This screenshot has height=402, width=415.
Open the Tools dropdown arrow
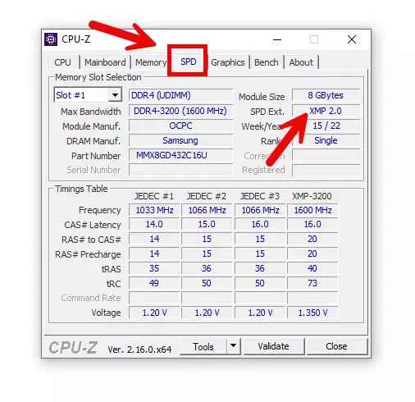233,346
